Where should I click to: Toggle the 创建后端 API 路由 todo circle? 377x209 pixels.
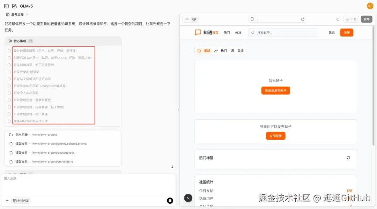pos(9,58)
